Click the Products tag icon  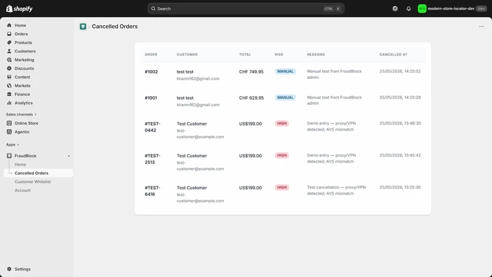click(9, 42)
